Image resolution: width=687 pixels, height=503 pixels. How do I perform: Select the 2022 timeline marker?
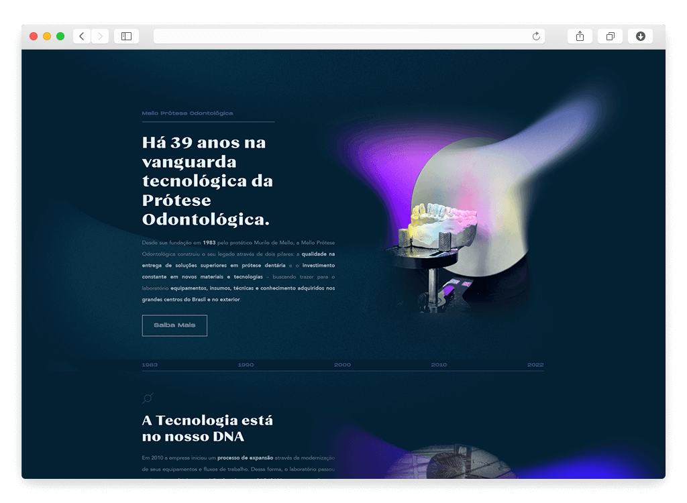(535, 365)
